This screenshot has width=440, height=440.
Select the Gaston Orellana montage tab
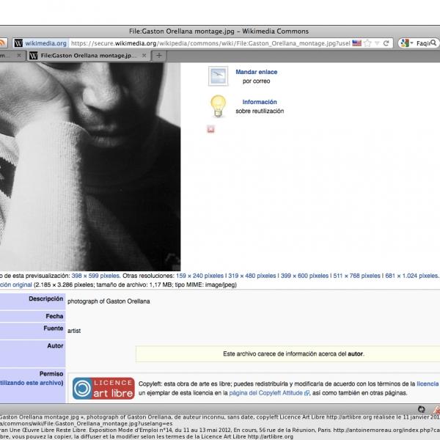pyautogui.click(x=88, y=56)
